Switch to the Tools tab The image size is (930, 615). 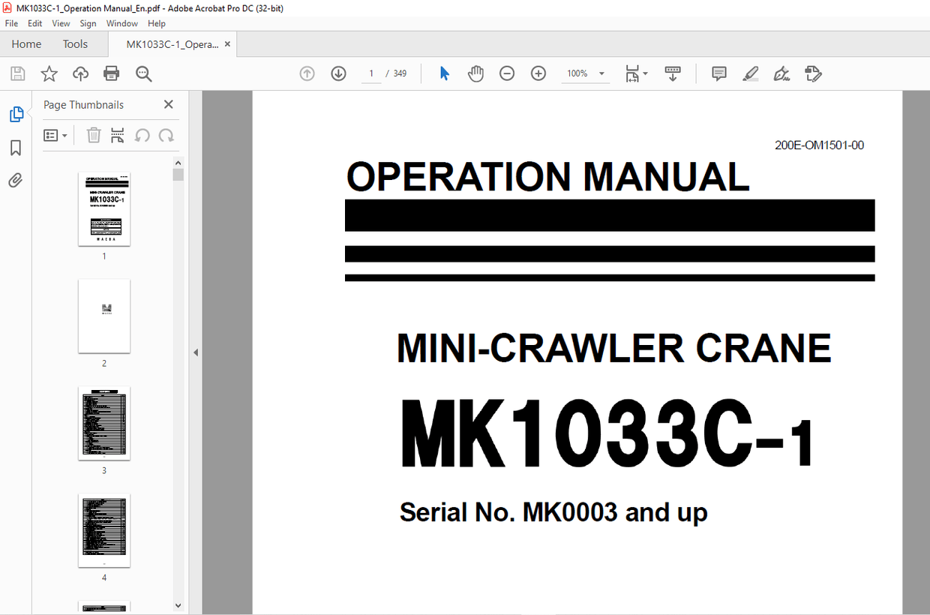75,43
